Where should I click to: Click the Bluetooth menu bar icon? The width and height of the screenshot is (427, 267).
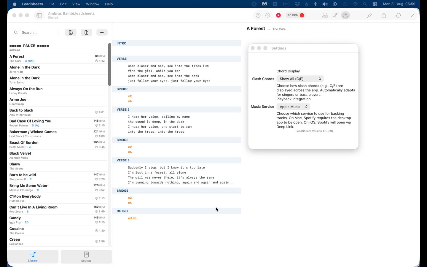tap(316, 4)
